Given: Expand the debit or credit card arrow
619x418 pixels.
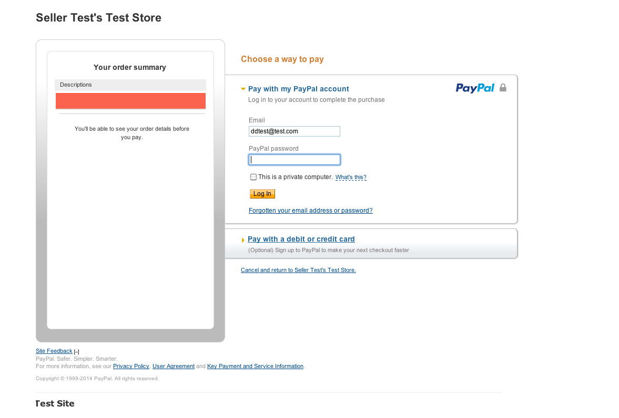Looking at the screenshot, I should point(243,240).
